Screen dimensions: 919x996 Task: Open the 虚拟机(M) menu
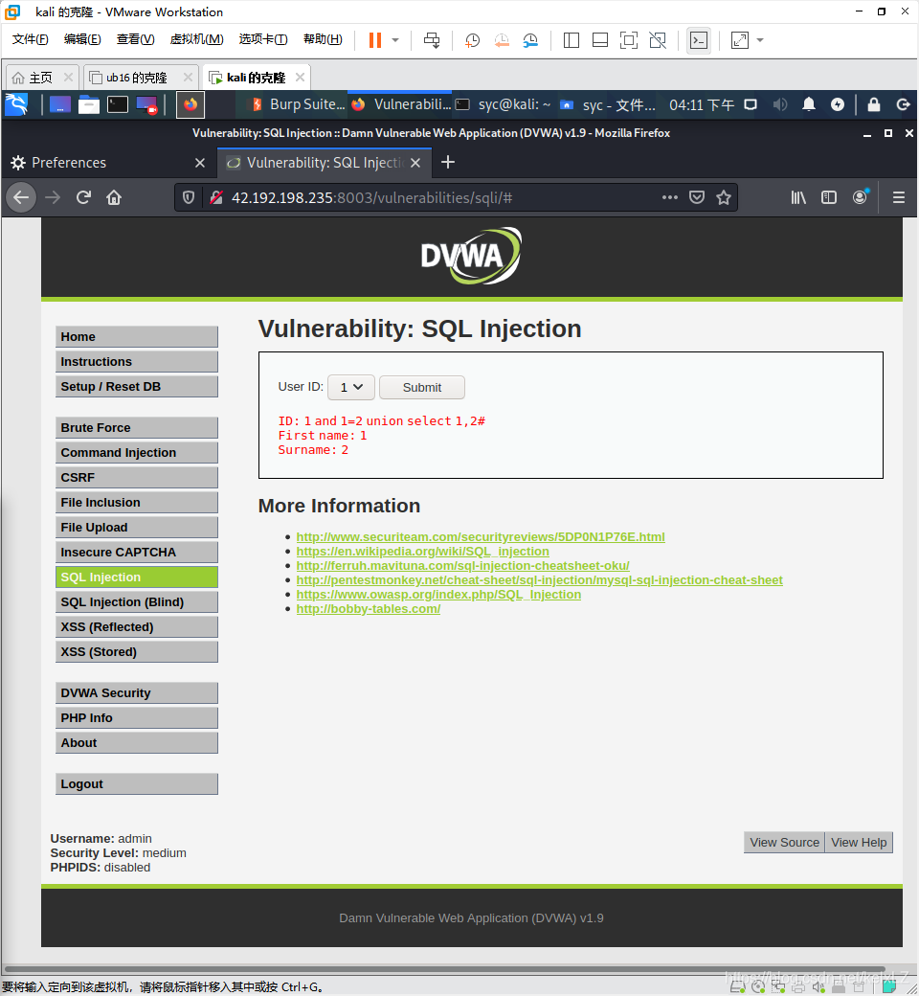pyautogui.click(x=197, y=39)
